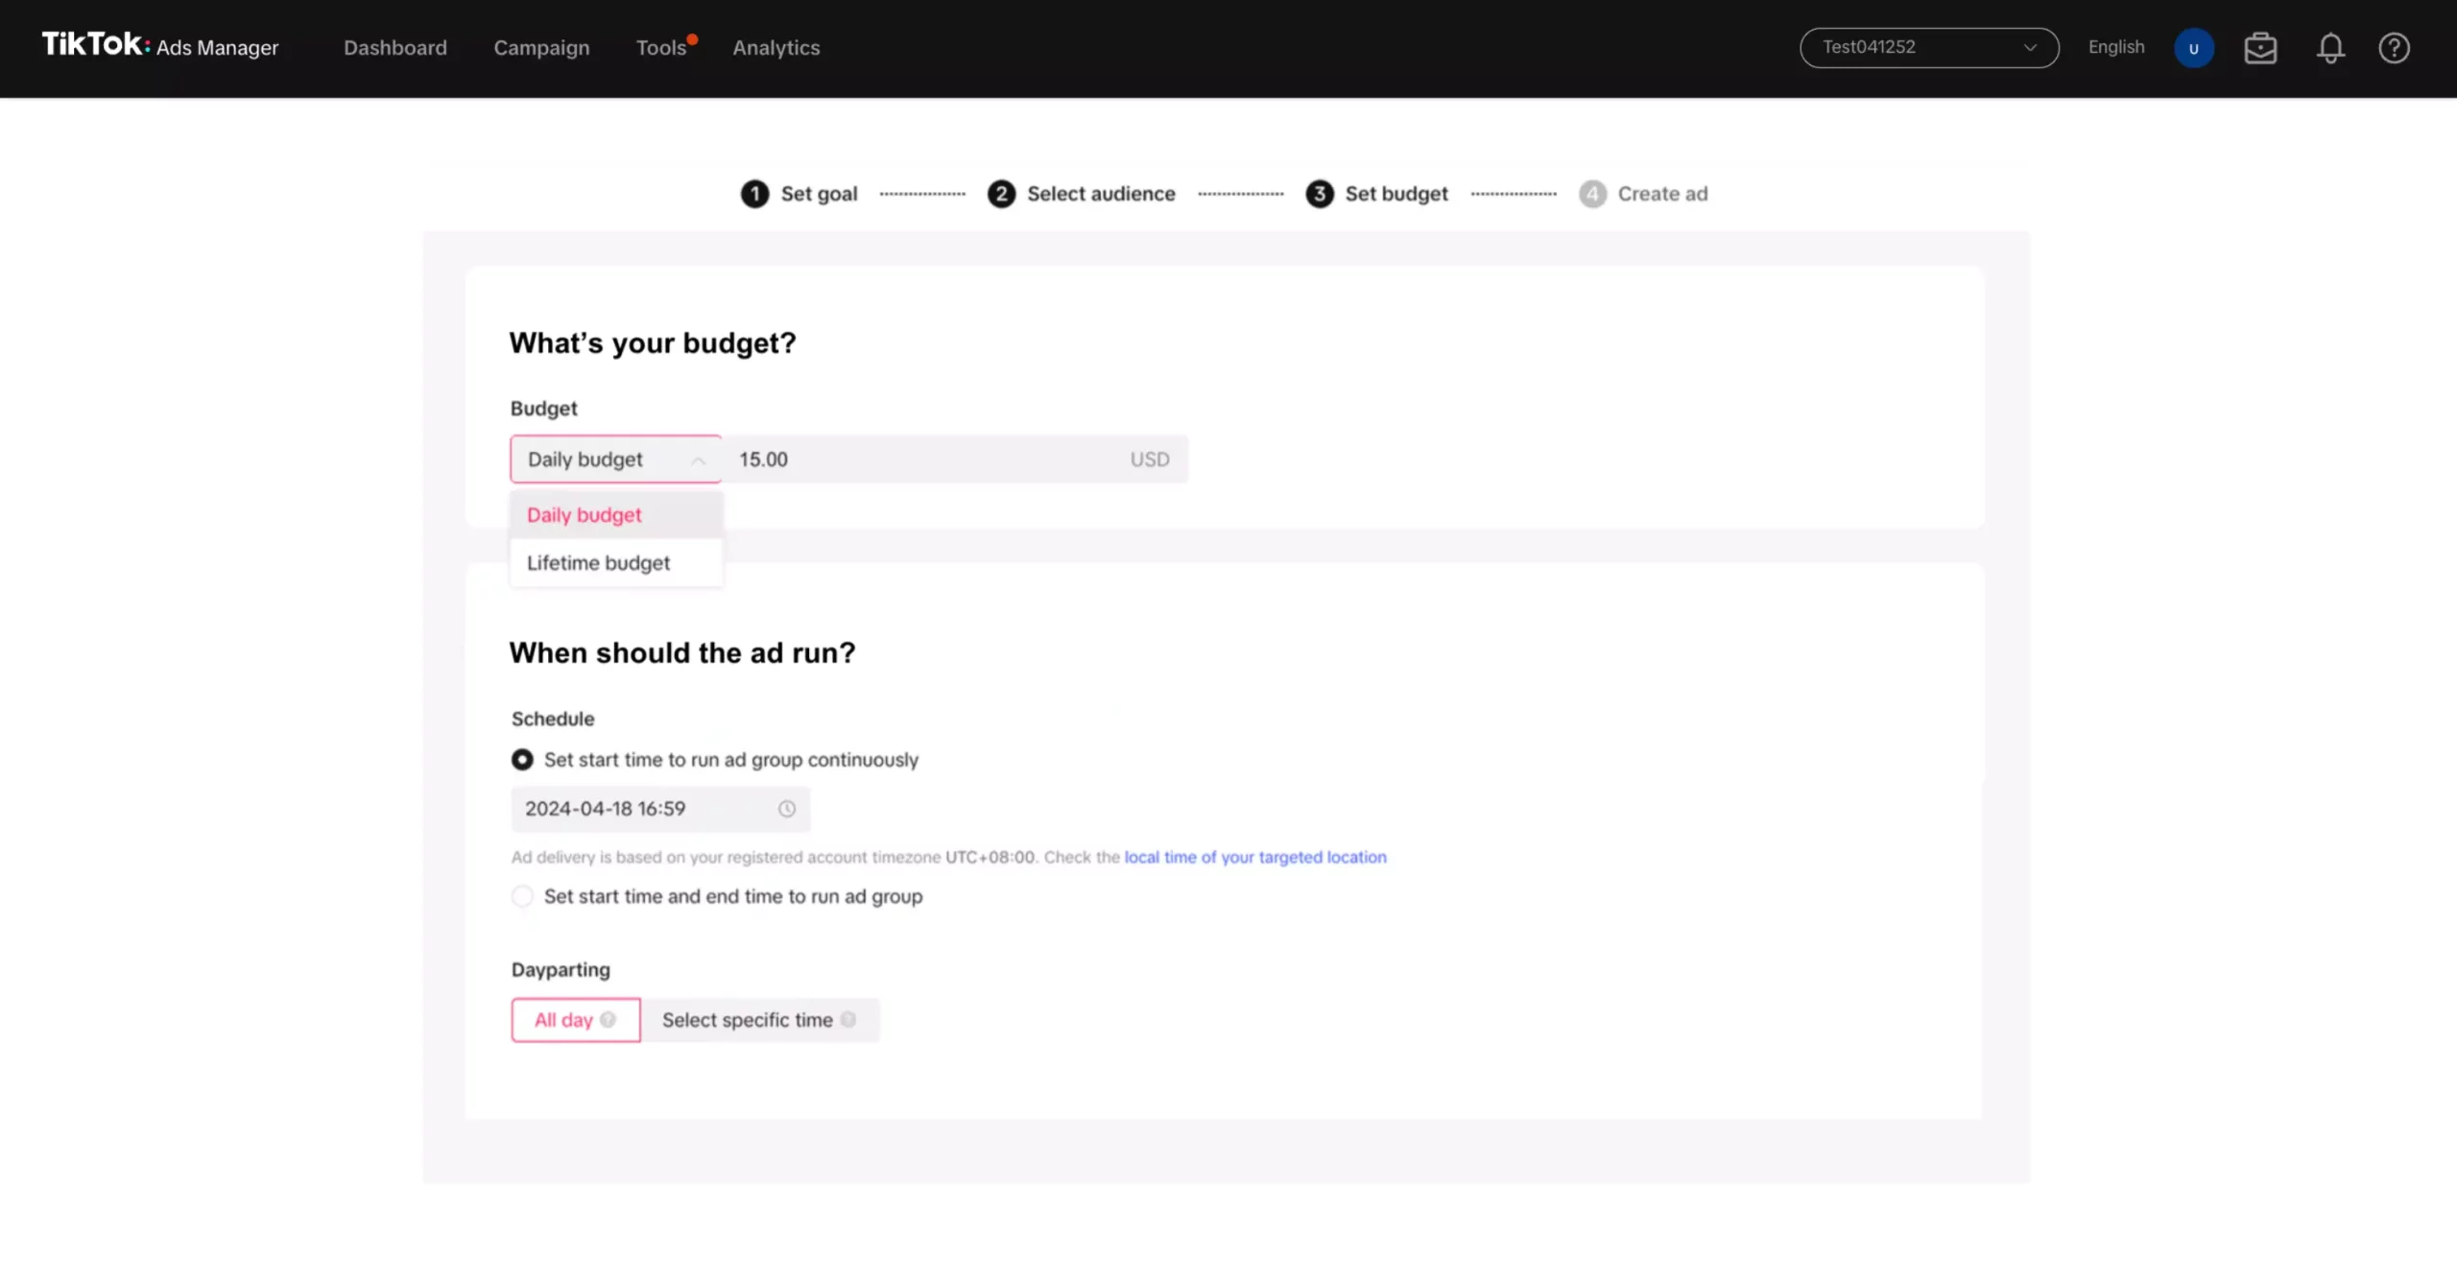Expand the Test041252 account selector

click(x=1928, y=47)
